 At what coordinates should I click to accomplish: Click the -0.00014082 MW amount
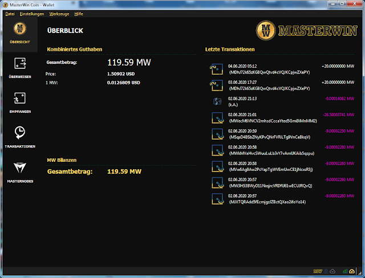(x=339, y=99)
